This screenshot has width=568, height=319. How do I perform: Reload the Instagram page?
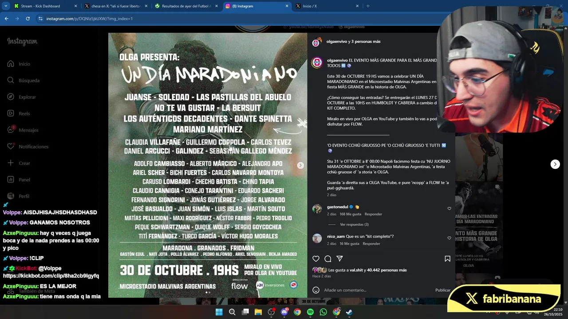(x=28, y=19)
